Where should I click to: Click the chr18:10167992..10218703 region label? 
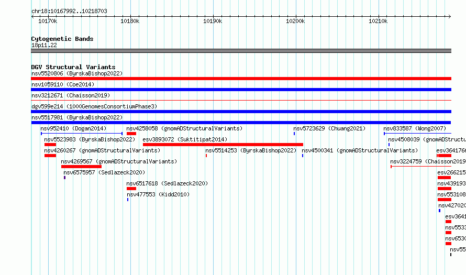point(69,11)
